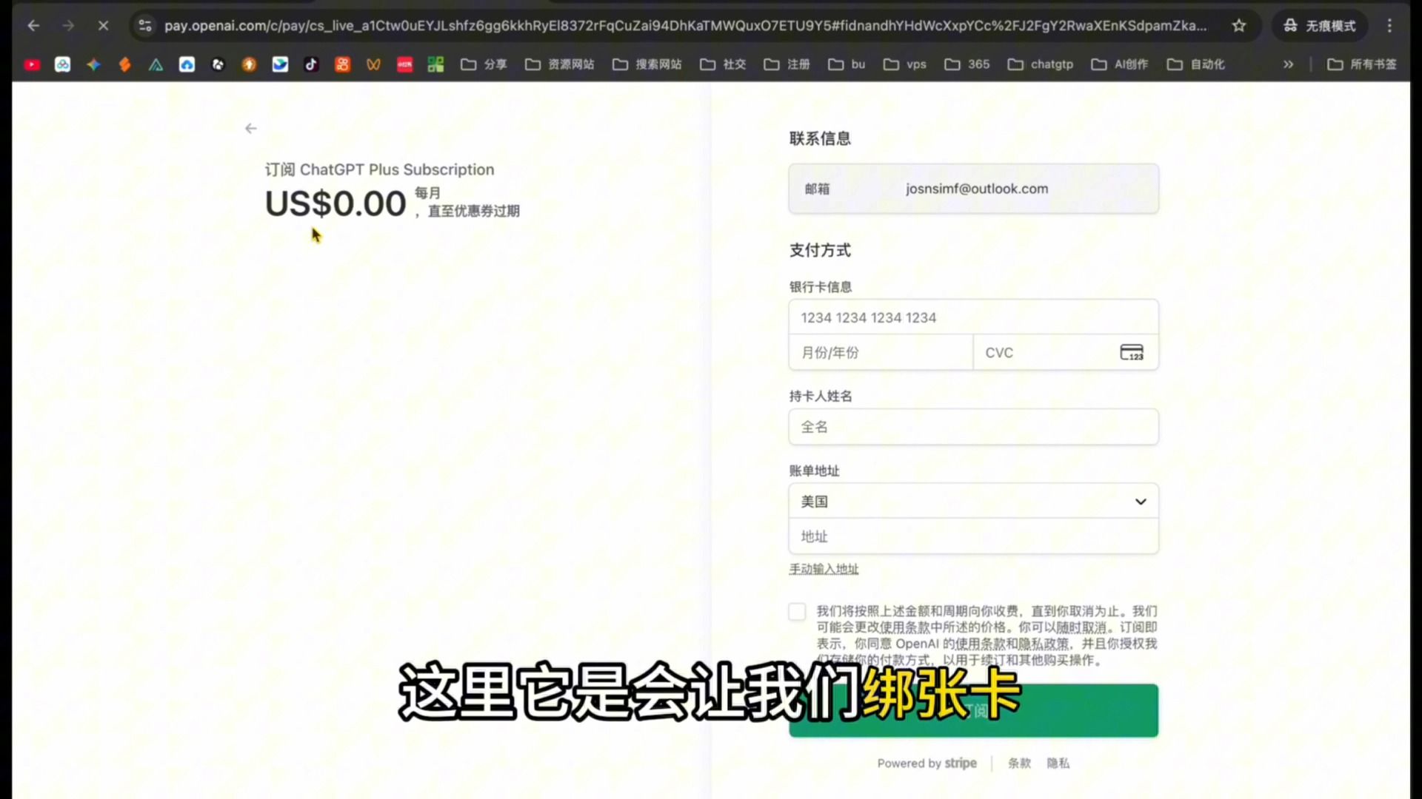This screenshot has height=799, width=1422.
Task: Open the AI创作 bookmarks folder
Action: coord(1120,65)
